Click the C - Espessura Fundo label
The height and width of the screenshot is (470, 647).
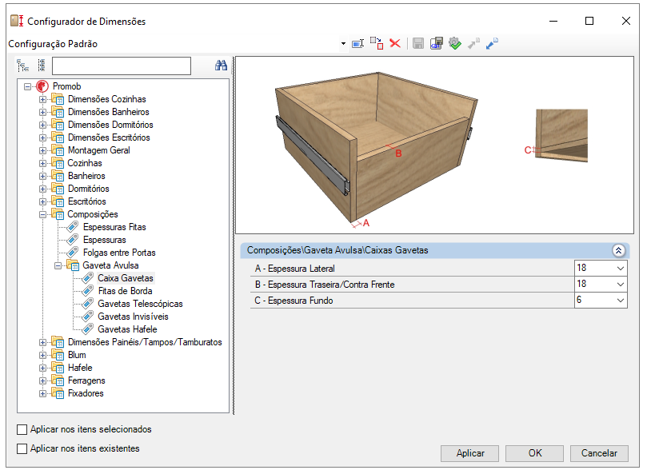pos(294,301)
